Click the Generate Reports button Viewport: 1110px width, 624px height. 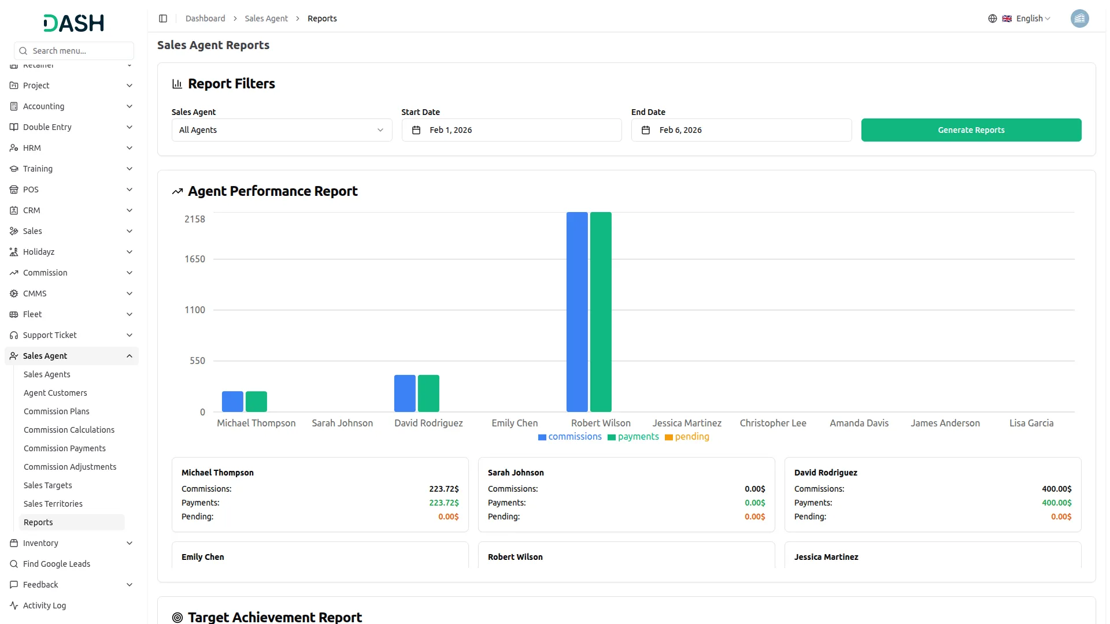[x=971, y=130]
